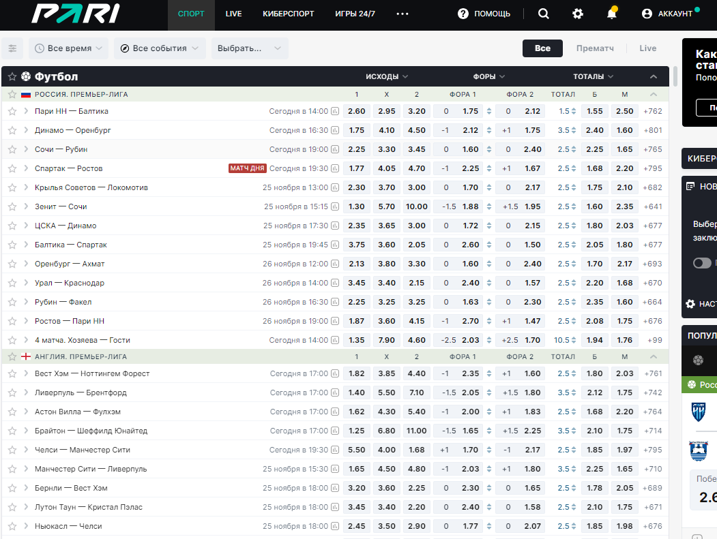This screenshot has width=717, height=539.
Task: Click the PARI logo
Action: click(76, 14)
